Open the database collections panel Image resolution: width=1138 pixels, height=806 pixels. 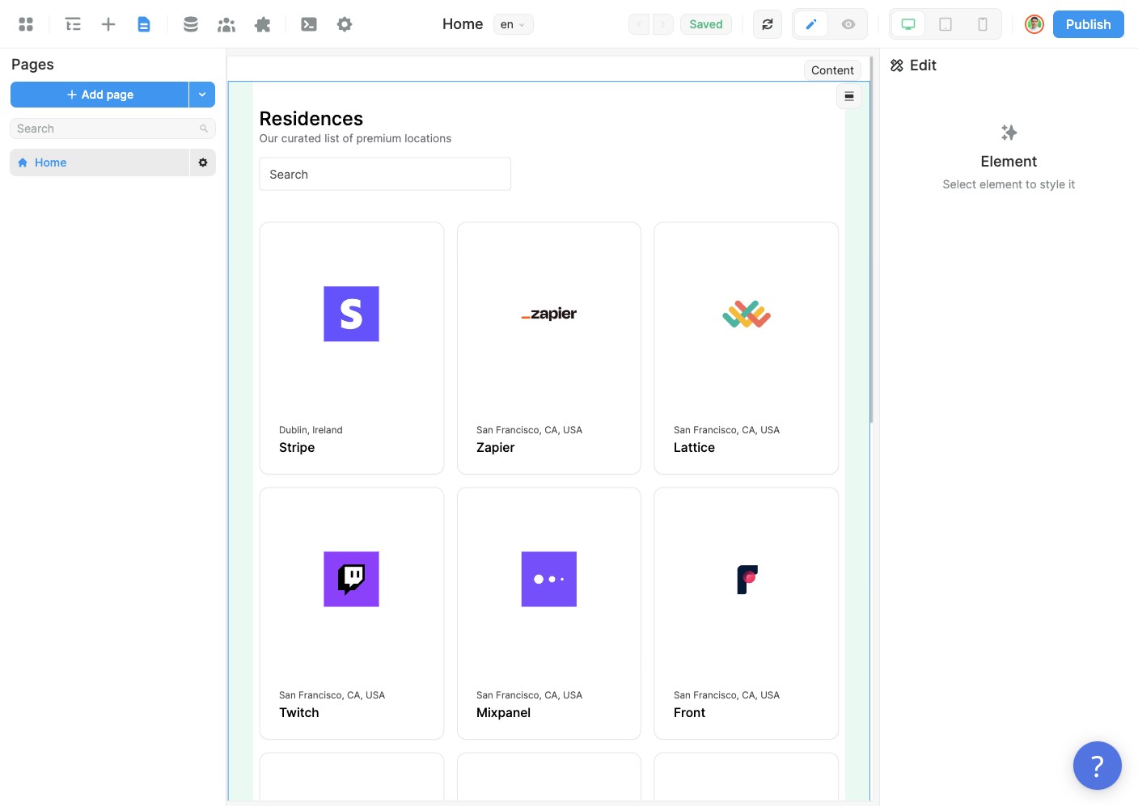(191, 24)
